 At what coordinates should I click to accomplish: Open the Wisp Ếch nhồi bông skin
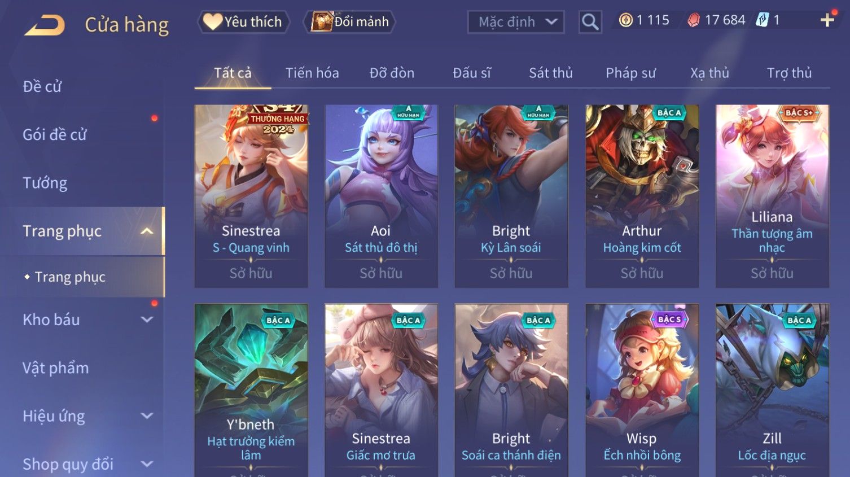coord(642,391)
